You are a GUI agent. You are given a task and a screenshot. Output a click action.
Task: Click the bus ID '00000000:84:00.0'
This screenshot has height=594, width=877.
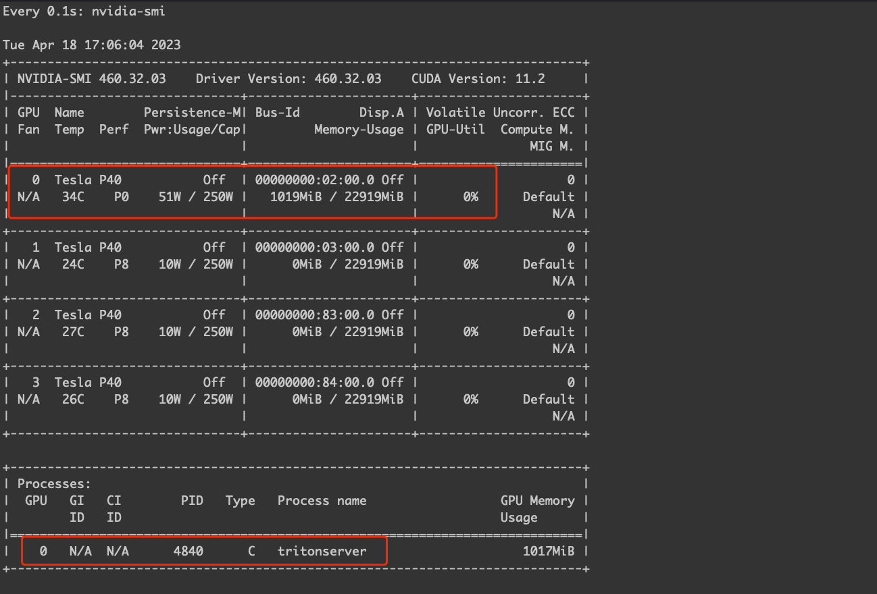315,383
